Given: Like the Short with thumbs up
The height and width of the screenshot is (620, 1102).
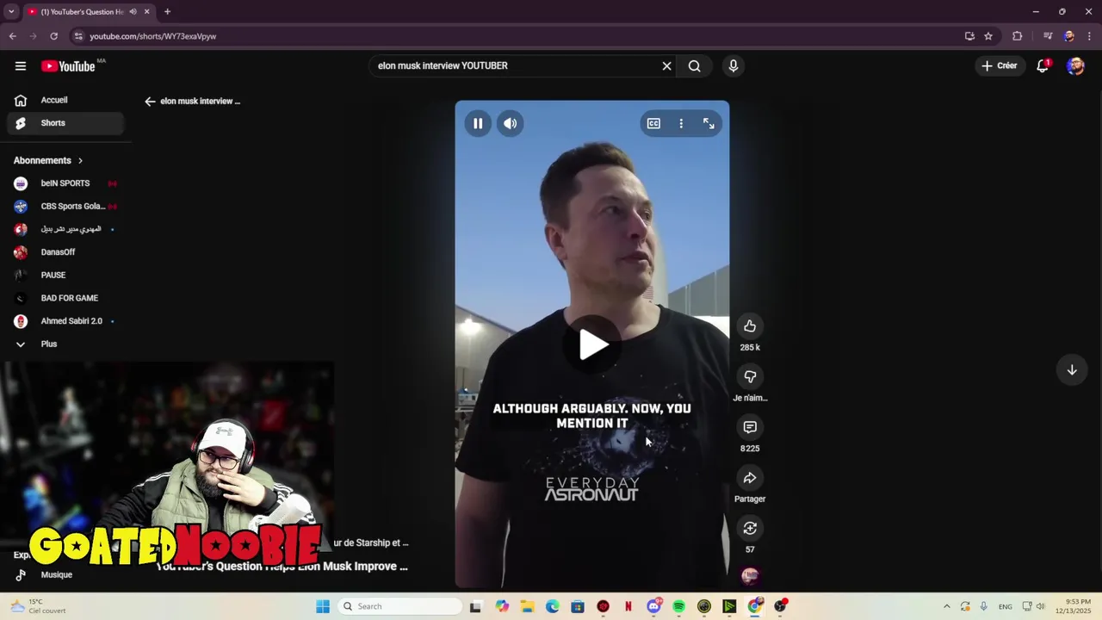Looking at the screenshot, I should click(750, 326).
